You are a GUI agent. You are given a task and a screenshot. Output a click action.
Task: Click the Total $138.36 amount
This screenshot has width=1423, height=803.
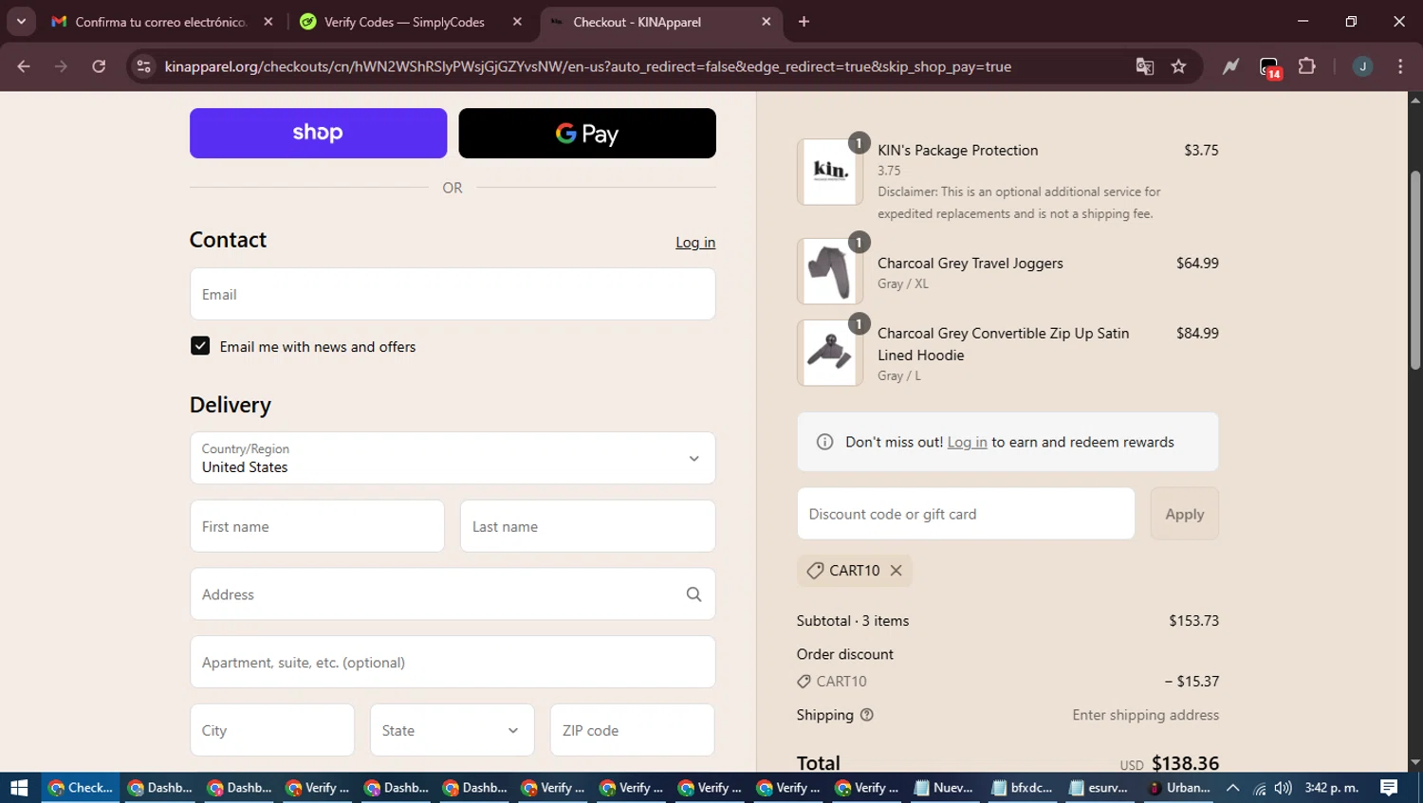(x=1185, y=763)
